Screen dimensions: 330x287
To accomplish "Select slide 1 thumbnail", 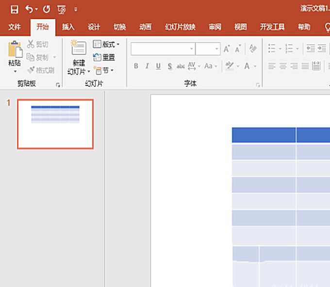I will 55,124.
